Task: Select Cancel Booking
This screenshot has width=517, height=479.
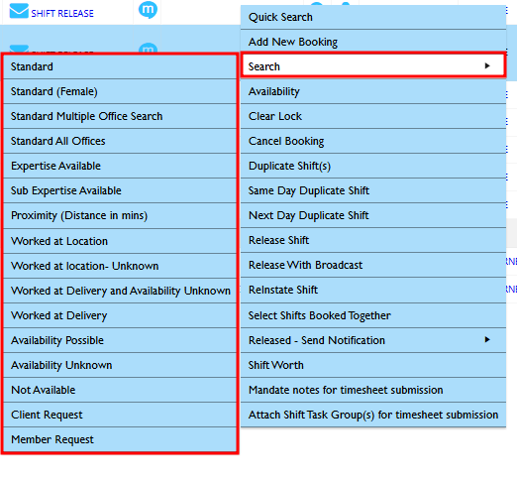Action: pyautogui.click(x=373, y=141)
